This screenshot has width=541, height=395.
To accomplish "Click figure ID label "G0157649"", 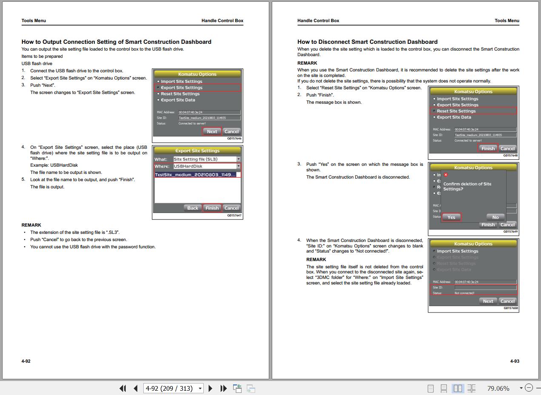I will pos(510,232).
